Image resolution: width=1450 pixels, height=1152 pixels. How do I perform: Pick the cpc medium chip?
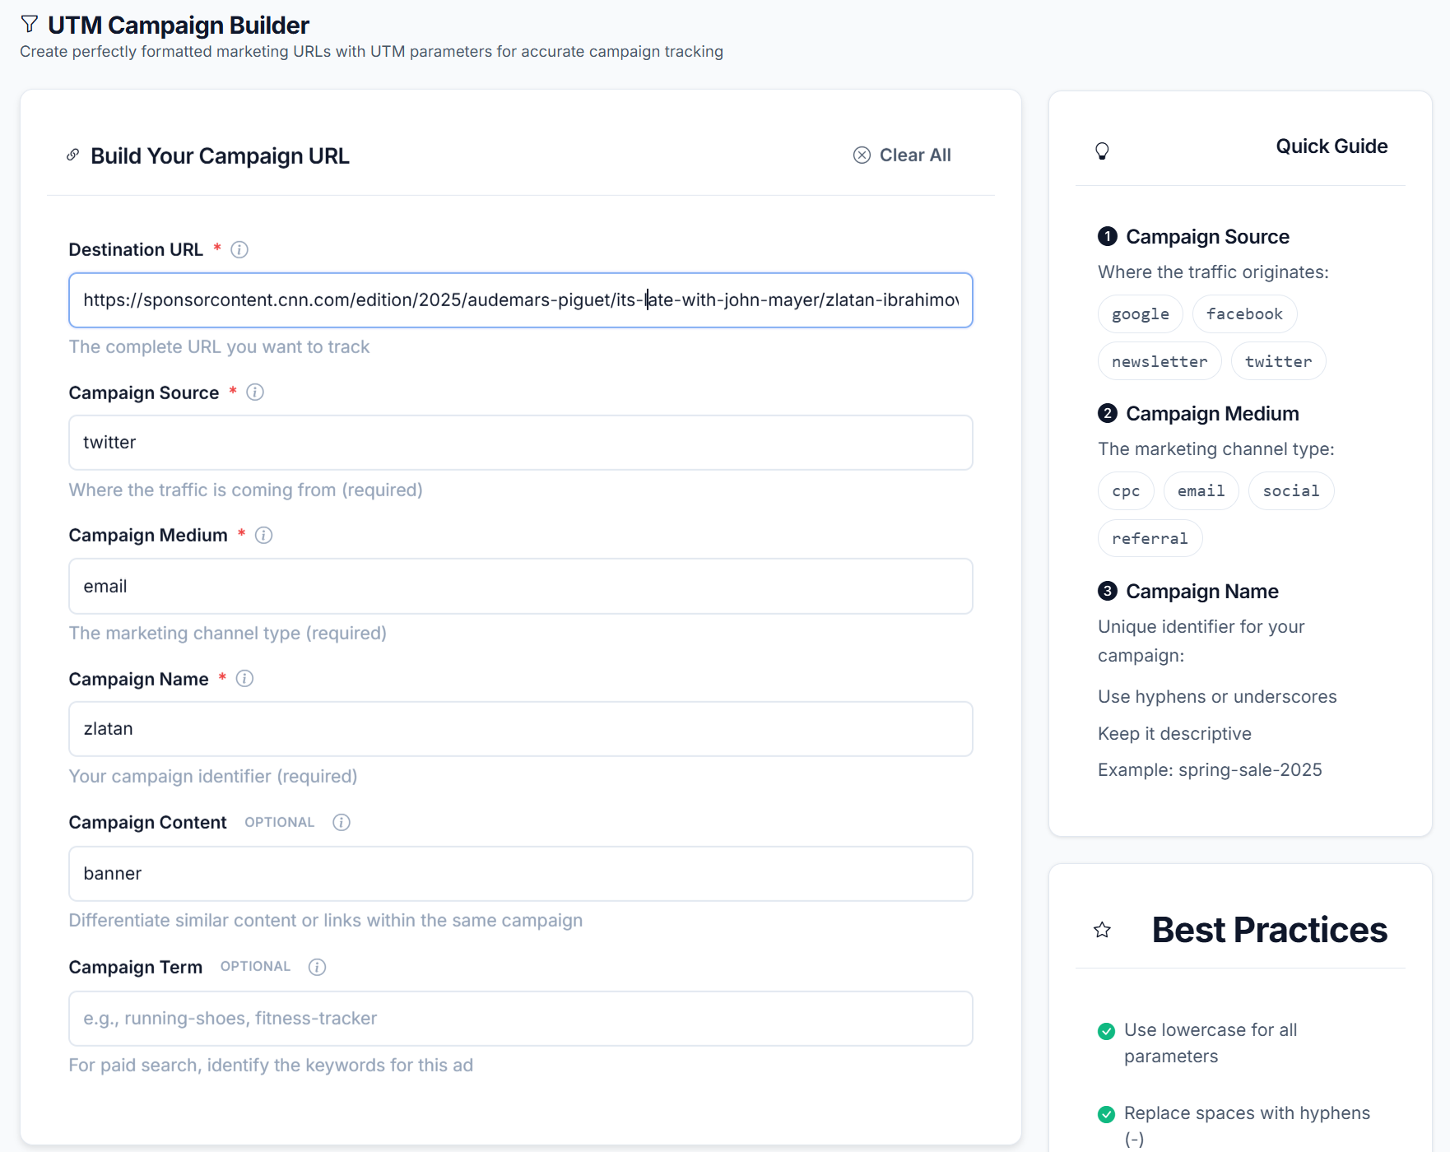click(x=1125, y=491)
